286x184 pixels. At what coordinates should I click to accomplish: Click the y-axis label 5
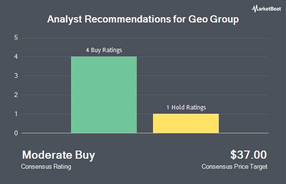16,38
